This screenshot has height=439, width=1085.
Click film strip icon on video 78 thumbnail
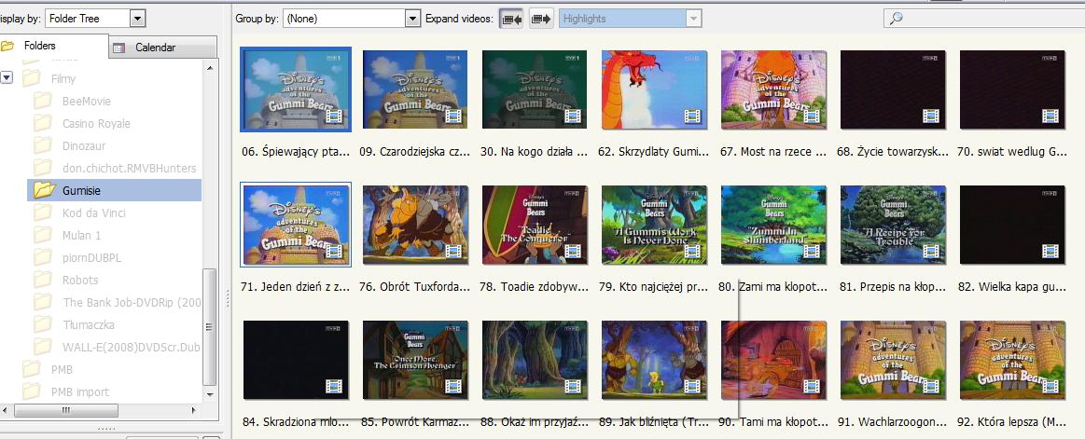pyautogui.click(x=573, y=251)
